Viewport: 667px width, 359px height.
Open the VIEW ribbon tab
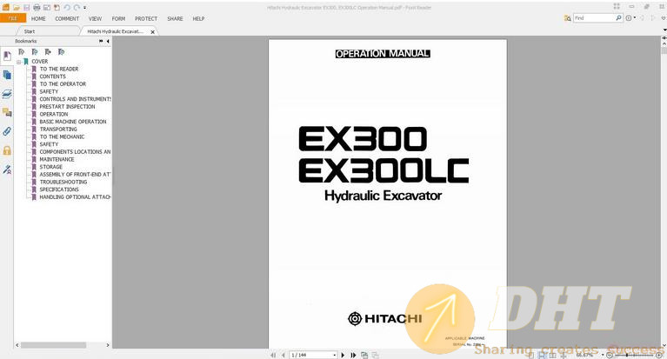95,19
